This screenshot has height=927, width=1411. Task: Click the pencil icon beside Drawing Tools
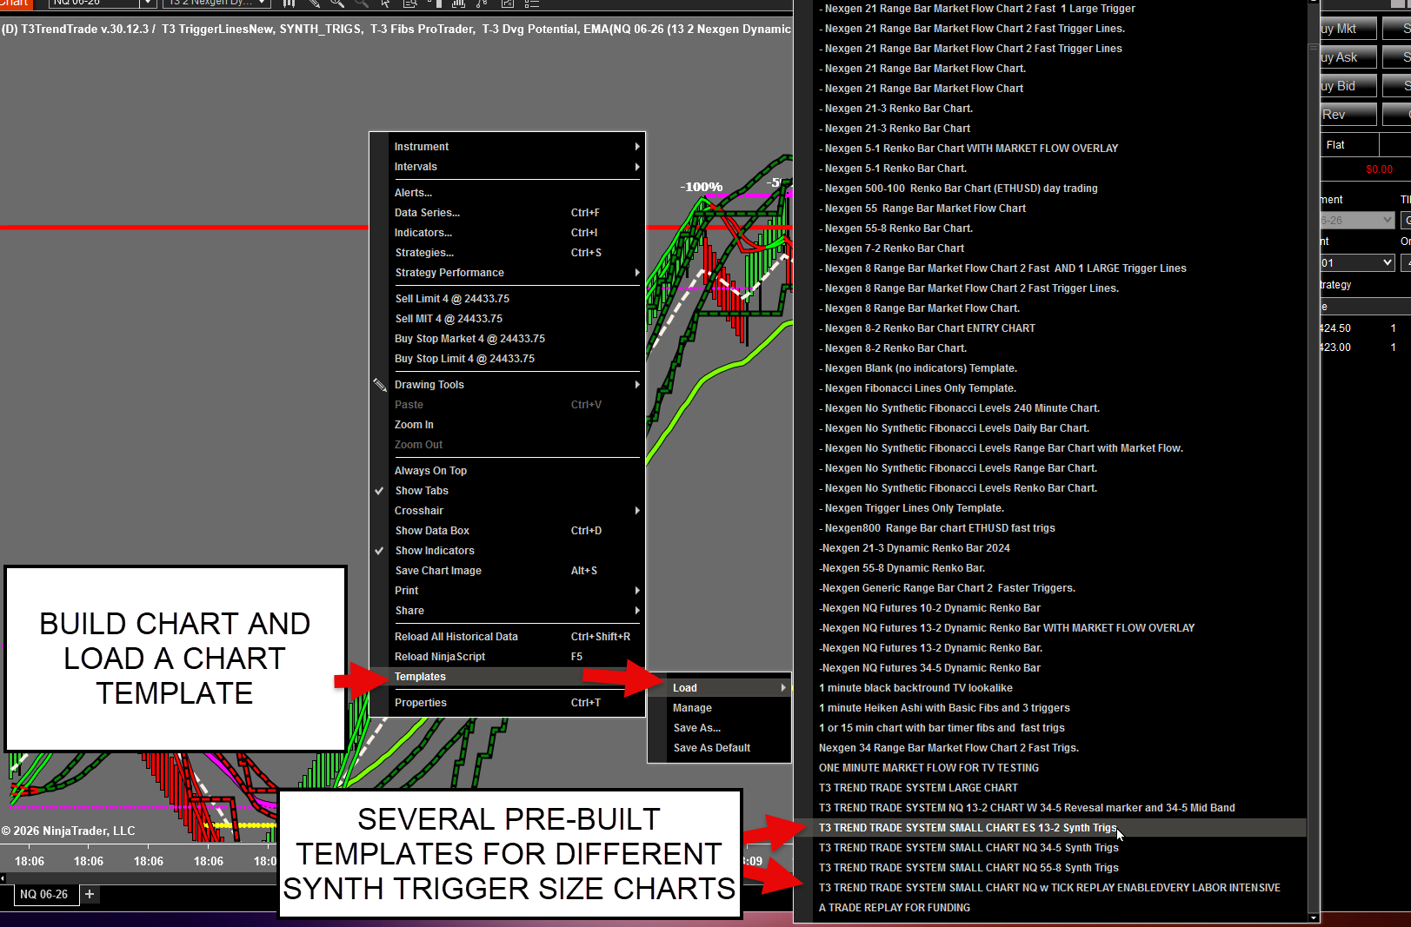tap(380, 385)
